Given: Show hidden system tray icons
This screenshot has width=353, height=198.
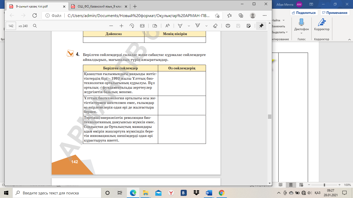Looking at the screenshot, I should tap(279, 193).
